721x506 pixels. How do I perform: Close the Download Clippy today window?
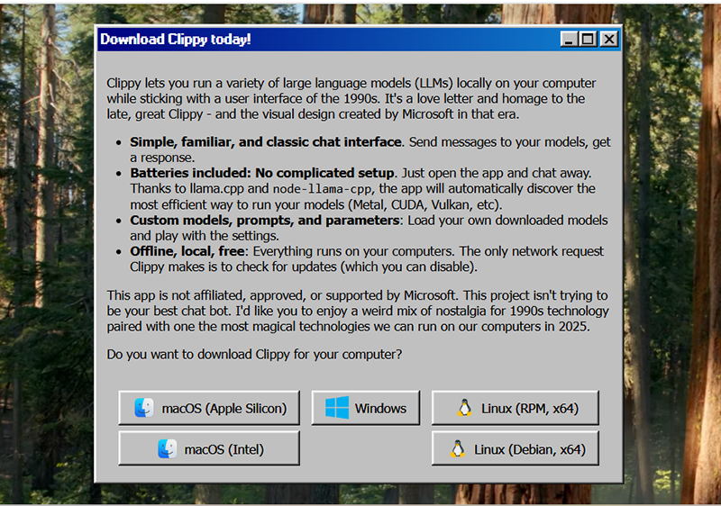tap(609, 40)
